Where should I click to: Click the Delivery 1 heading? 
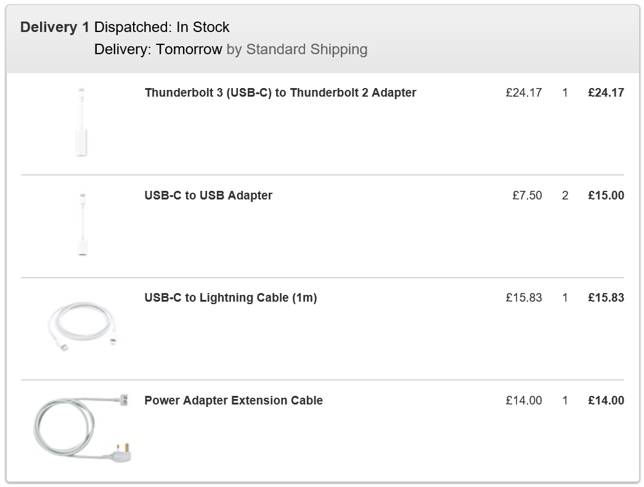coord(55,27)
